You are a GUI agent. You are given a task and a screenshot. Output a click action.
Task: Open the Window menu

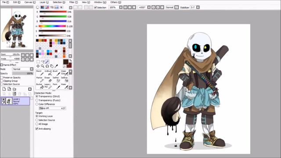coord(100,2)
